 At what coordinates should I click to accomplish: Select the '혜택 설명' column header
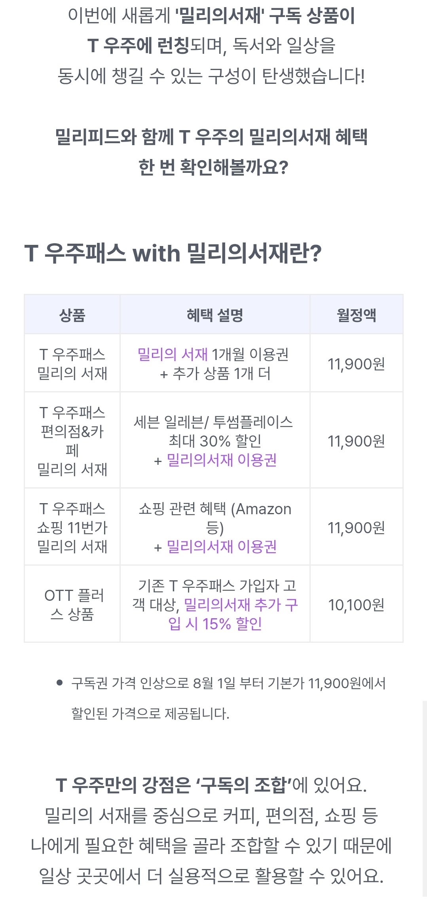[x=214, y=315]
